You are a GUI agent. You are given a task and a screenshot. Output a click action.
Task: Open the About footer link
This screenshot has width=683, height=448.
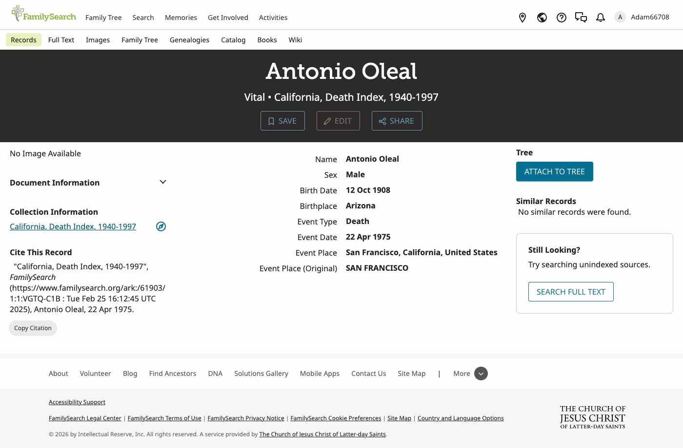pos(59,373)
